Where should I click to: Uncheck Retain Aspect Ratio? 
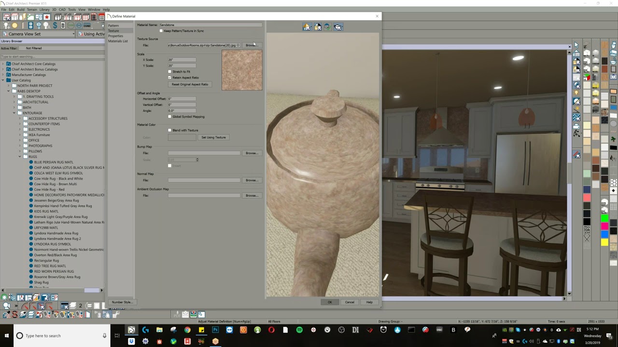[x=169, y=78]
